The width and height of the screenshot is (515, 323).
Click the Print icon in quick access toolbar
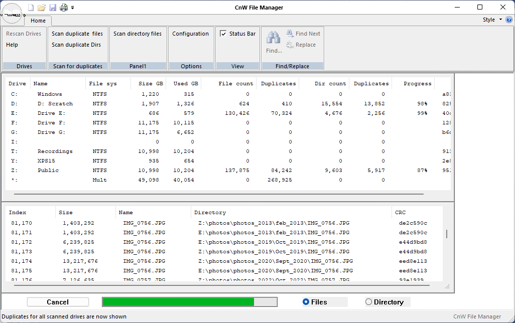pyautogui.click(x=64, y=8)
